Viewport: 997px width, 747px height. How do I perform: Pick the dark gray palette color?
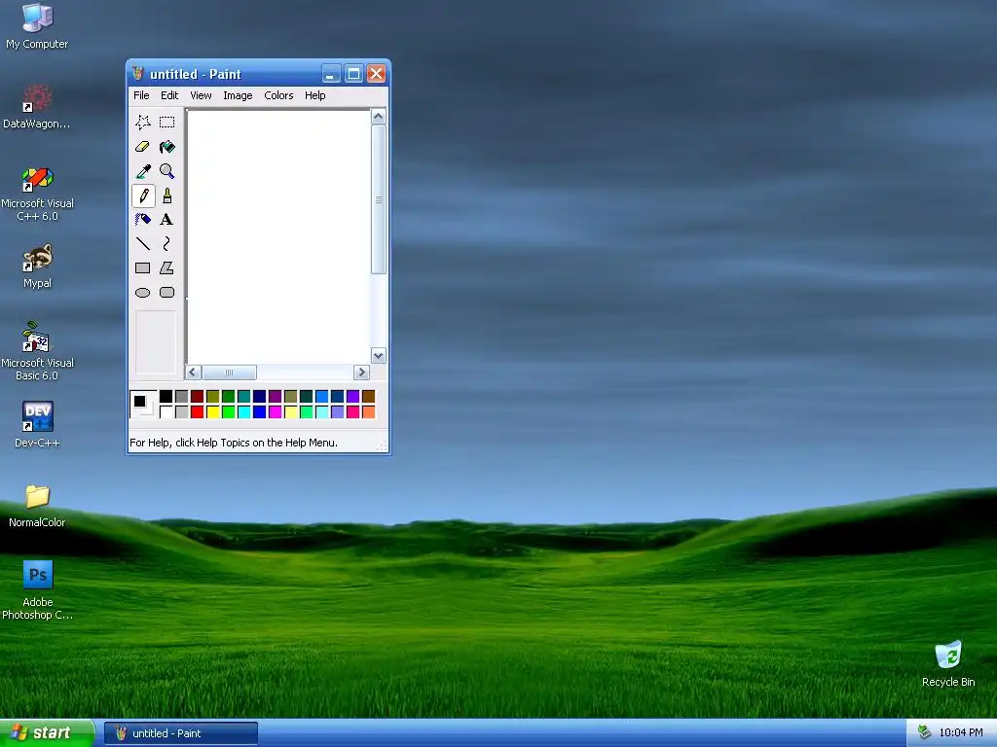point(182,397)
